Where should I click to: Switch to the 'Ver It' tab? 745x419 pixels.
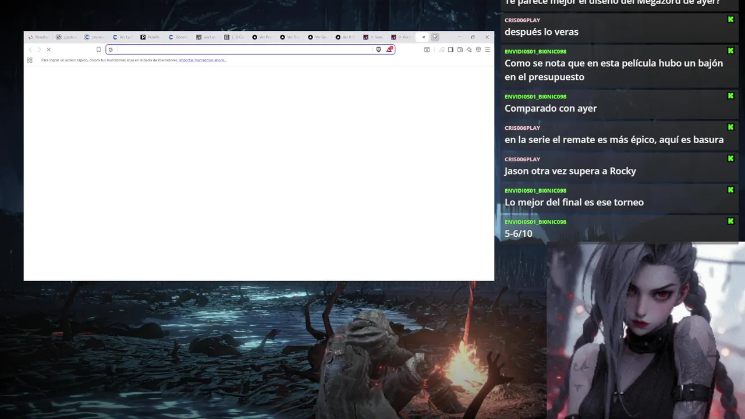pyautogui.click(x=346, y=37)
